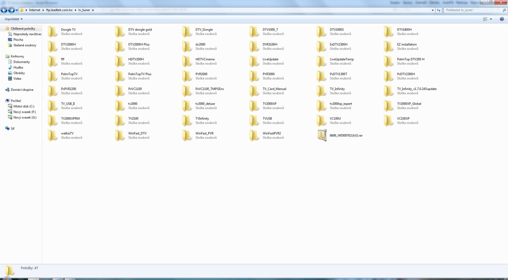Click the folder name text 'PxVC1100_TMPGEnc'
Viewport: 508px width, 280px height.
(x=210, y=89)
